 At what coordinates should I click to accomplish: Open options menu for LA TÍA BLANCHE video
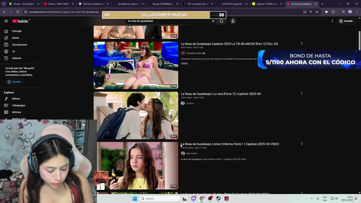pos(301,43)
